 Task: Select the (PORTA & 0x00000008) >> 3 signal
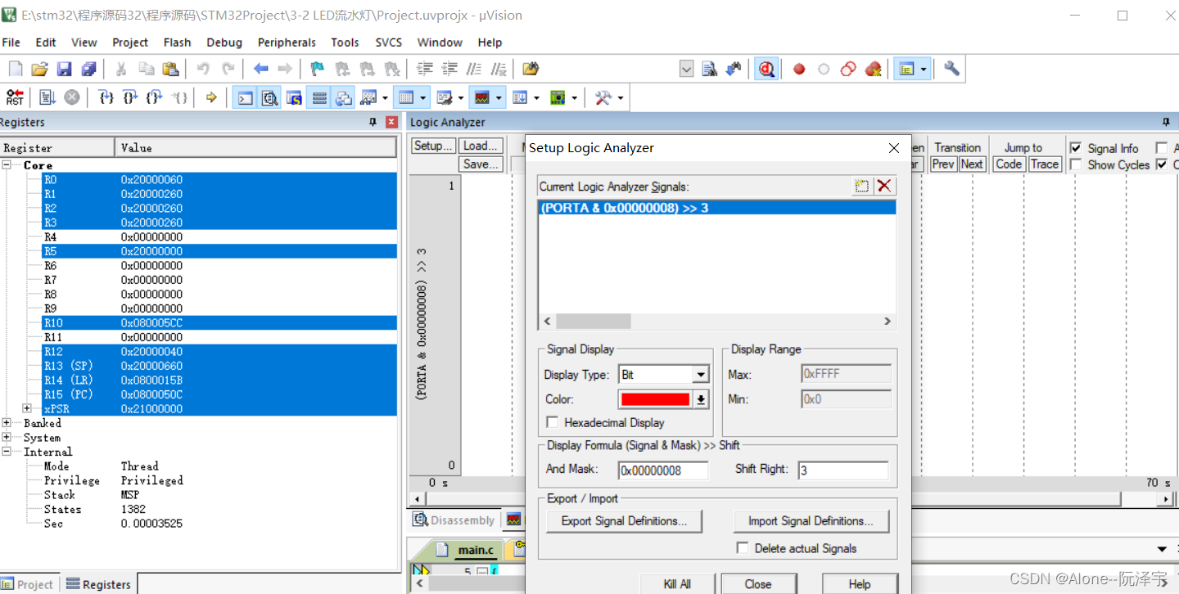click(x=716, y=208)
